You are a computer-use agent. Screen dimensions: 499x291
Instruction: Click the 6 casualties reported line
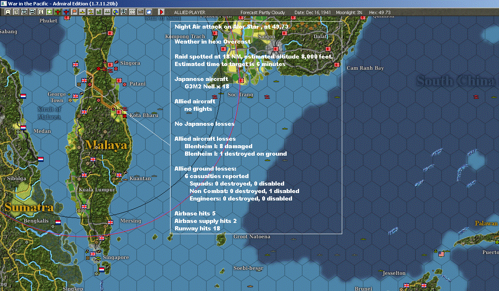click(x=217, y=176)
